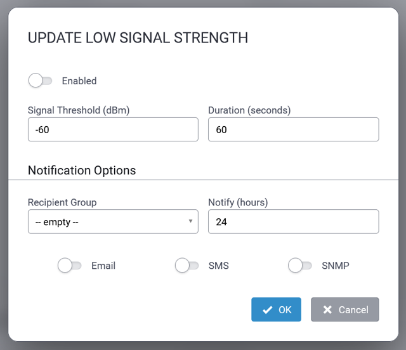
Task: Turn on the SMS toggle
Action: 187,266
